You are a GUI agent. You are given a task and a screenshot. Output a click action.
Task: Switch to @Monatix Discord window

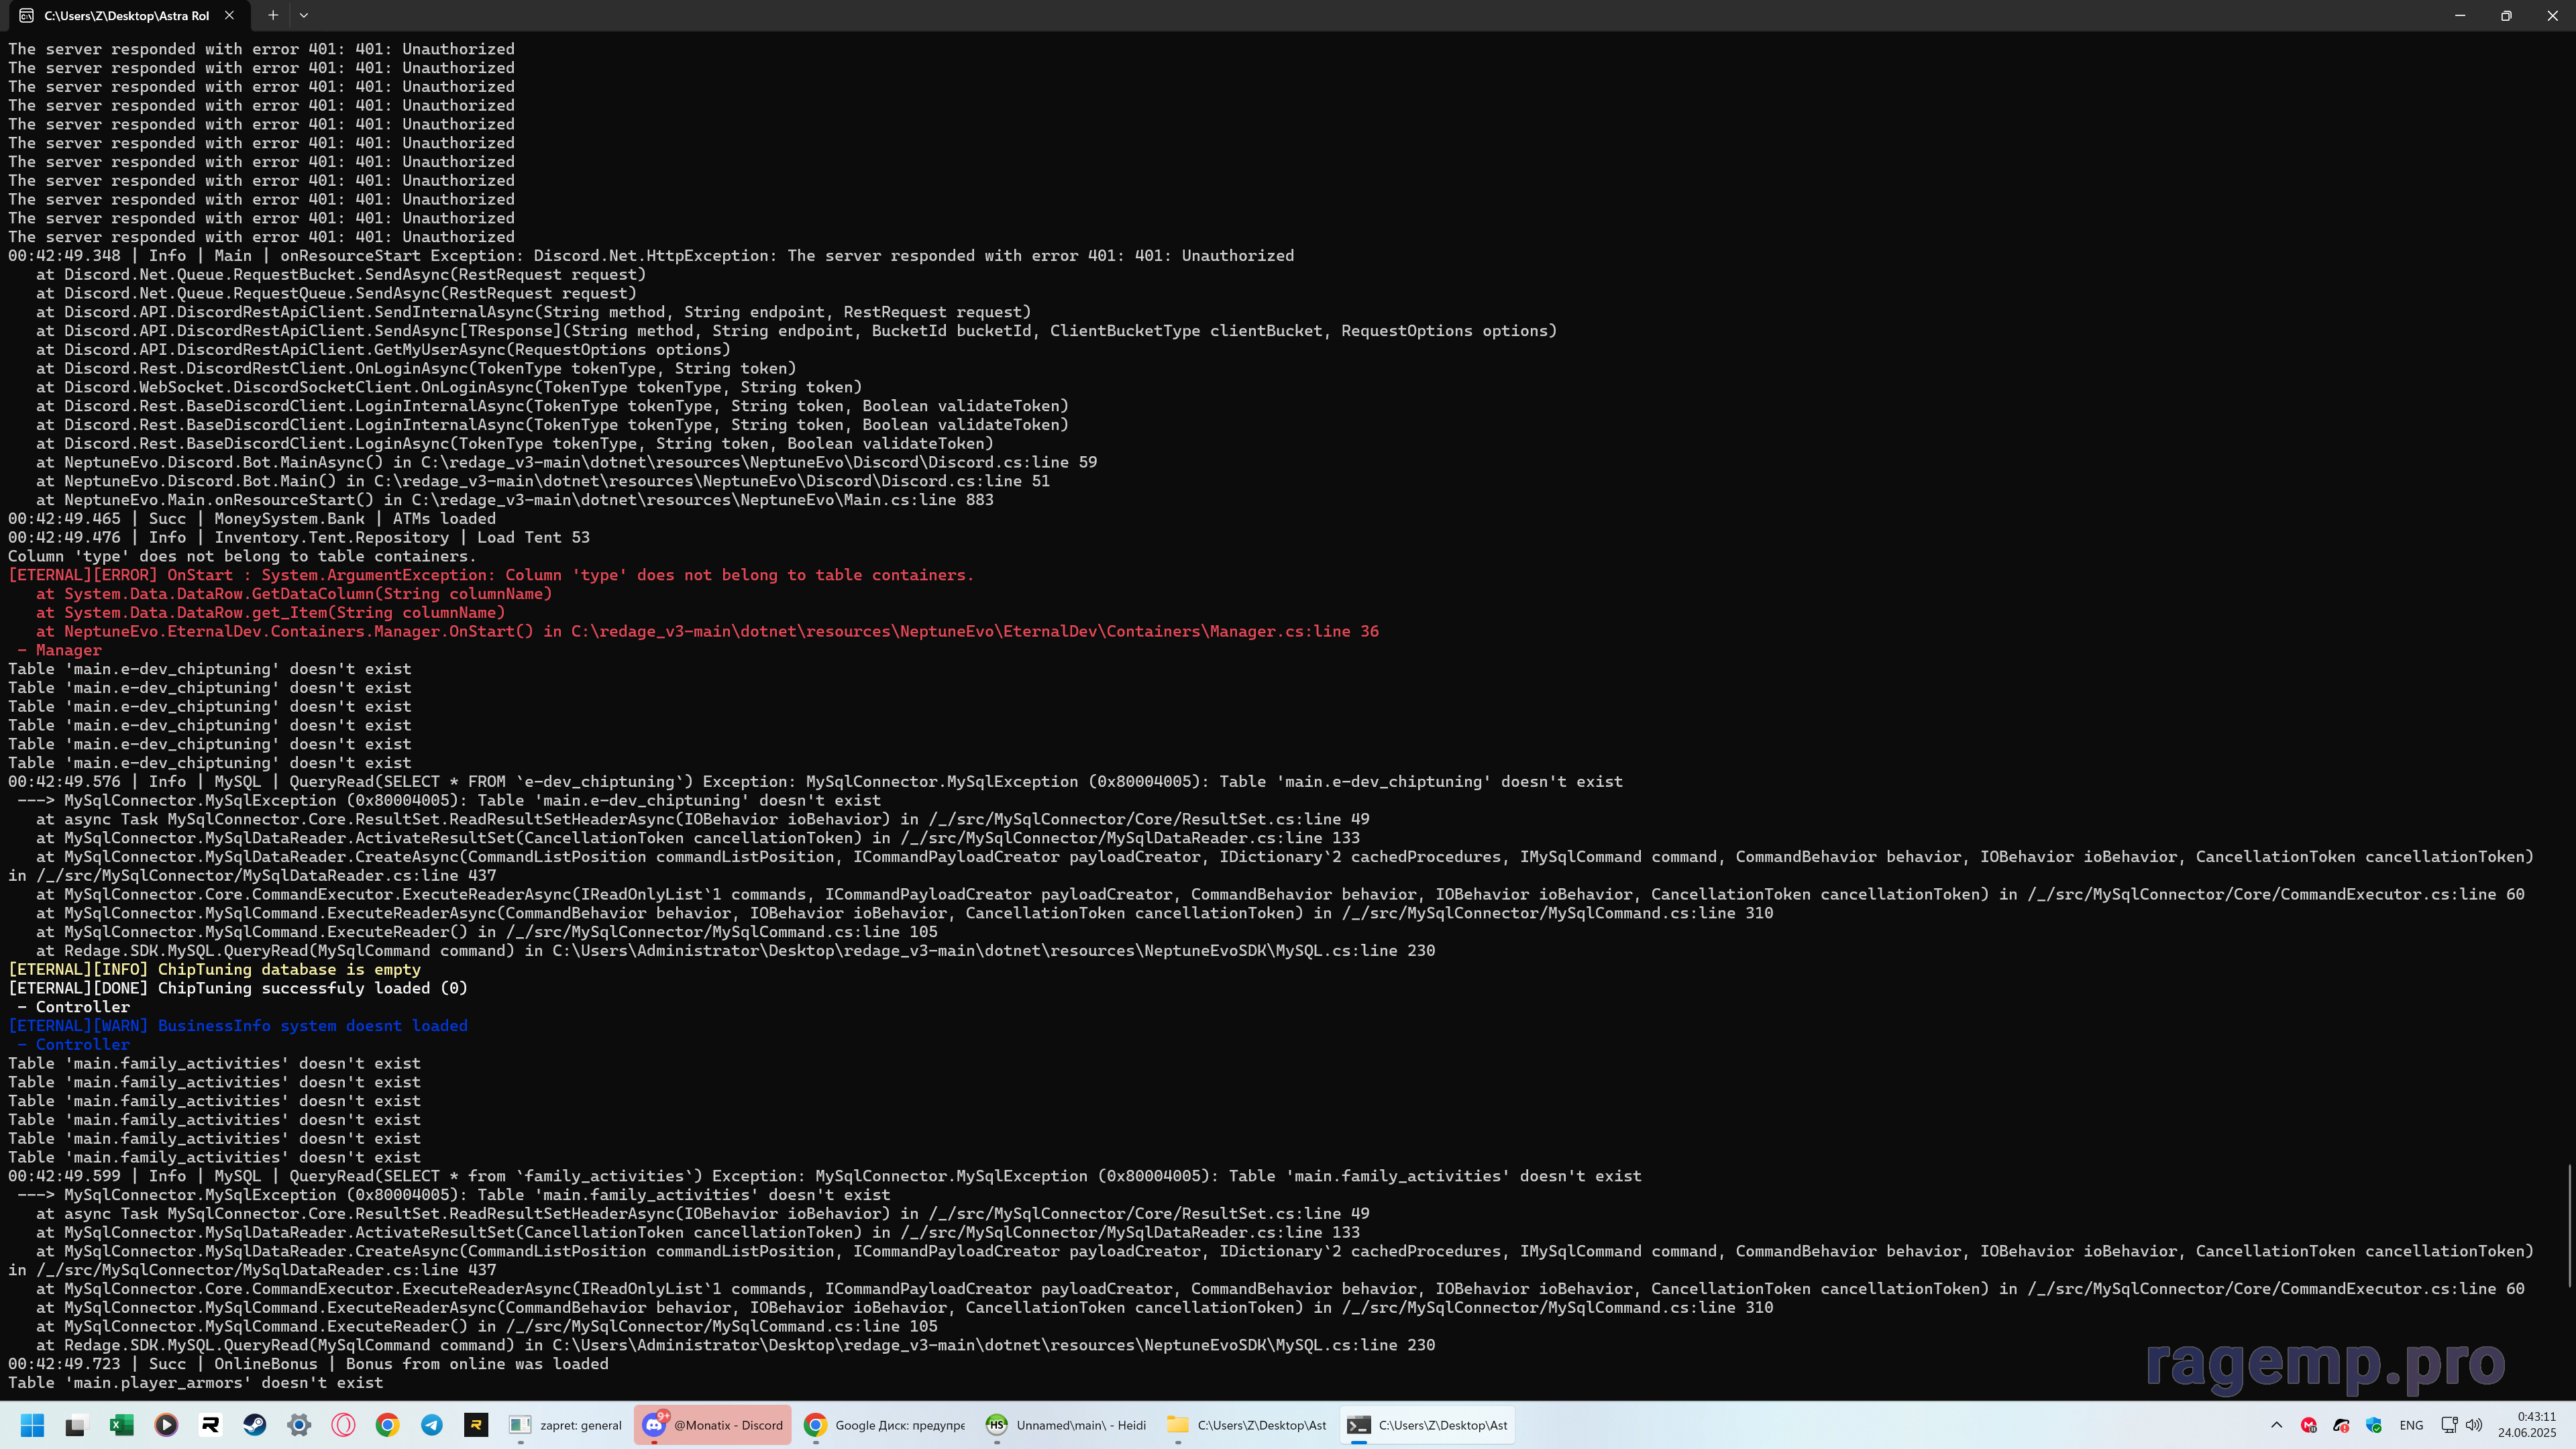click(x=713, y=1425)
